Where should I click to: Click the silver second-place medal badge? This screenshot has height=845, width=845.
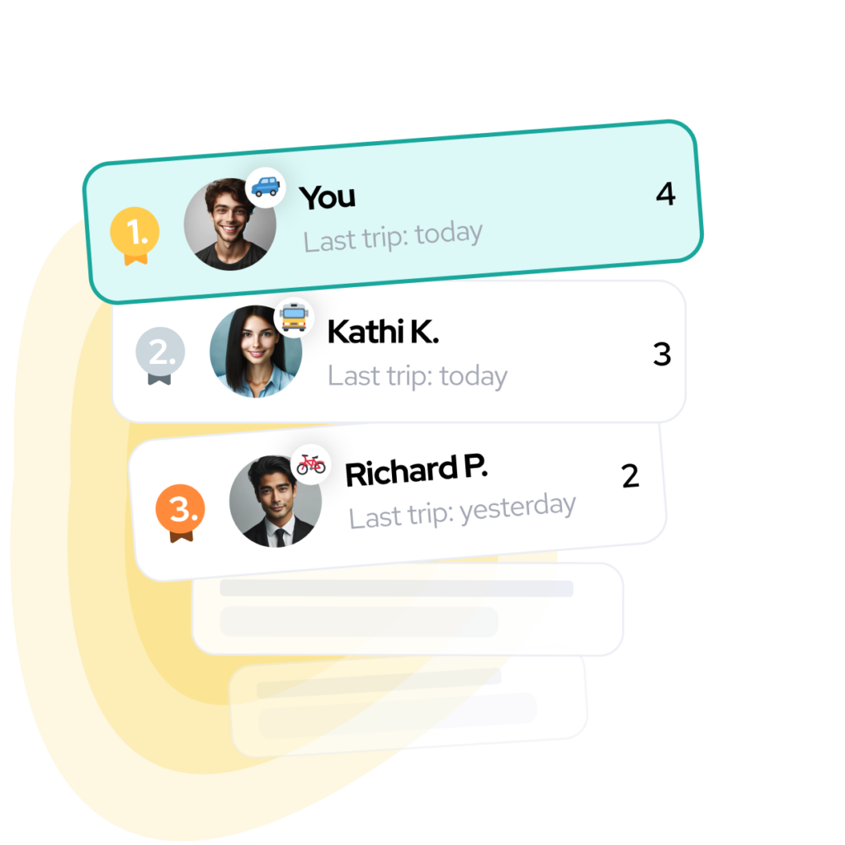coord(160,355)
